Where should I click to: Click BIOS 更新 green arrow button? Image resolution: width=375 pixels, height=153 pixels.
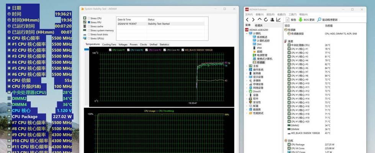306,20
